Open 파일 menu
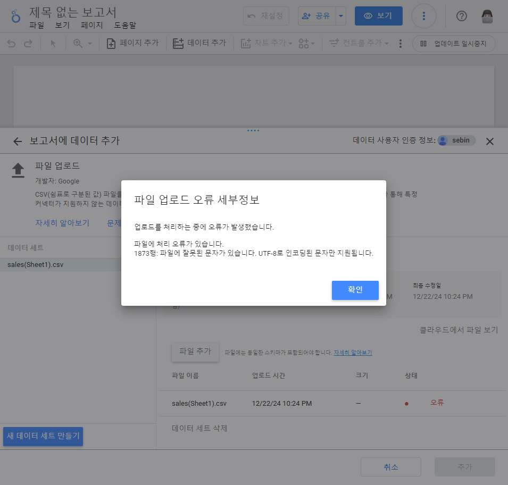The height and width of the screenshot is (485, 508). click(x=37, y=26)
